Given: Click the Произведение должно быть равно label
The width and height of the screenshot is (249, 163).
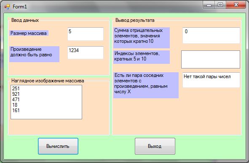Looking at the screenshot, I should pos(34,54).
